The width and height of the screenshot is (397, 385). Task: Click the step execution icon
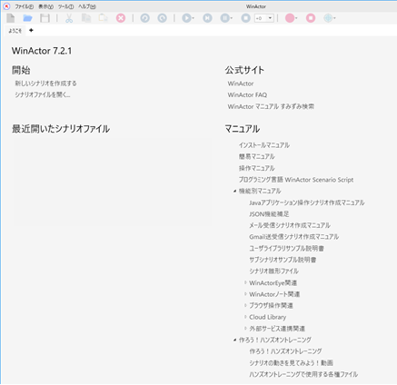click(207, 18)
